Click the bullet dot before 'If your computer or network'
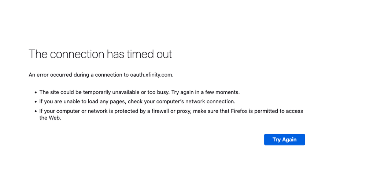 pos(36,111)
